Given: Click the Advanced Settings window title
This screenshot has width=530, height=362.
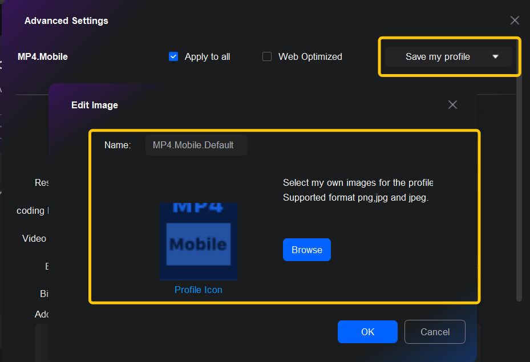Looking at the screenshot, I should tap(66, 21).
